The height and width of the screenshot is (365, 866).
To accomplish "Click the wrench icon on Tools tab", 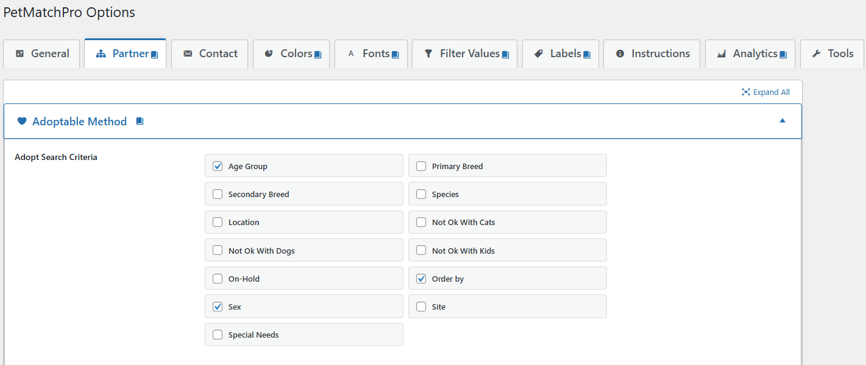I will point(817,54).
